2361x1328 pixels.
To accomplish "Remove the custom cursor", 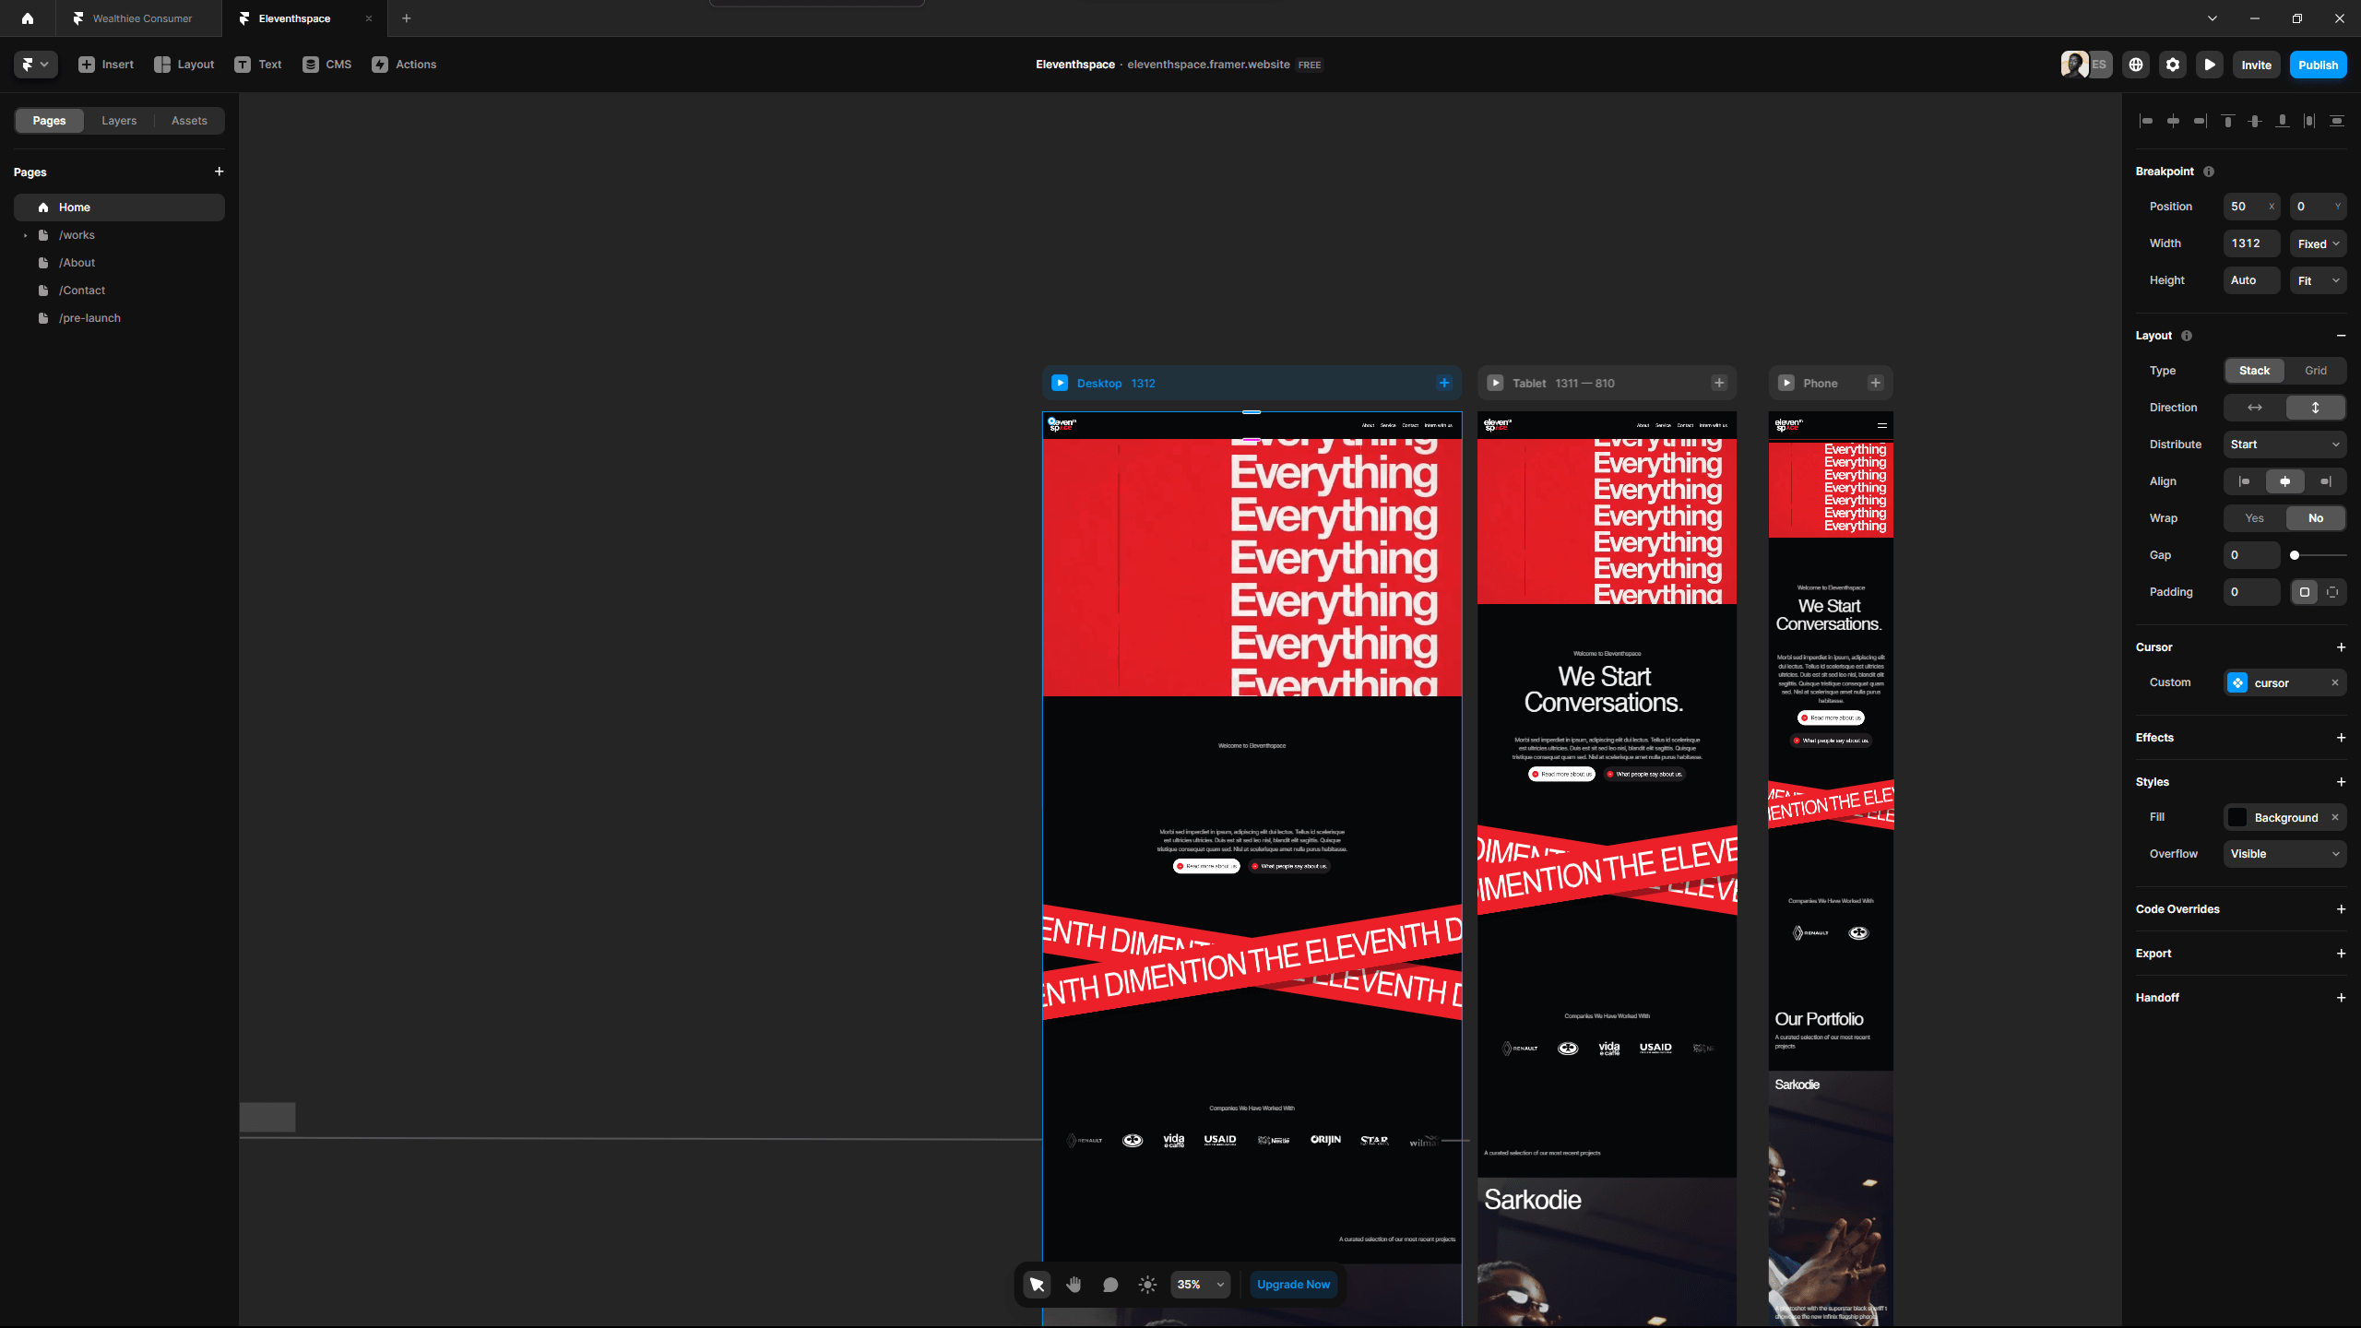I will point(2335,682).
